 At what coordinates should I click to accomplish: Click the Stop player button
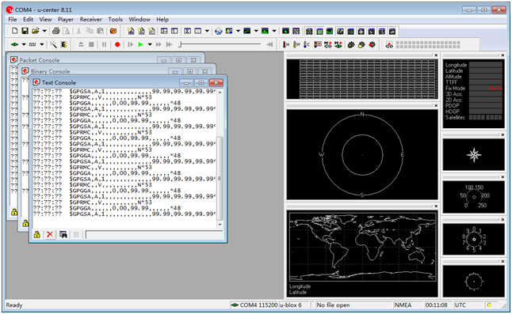tap(91, 44)
